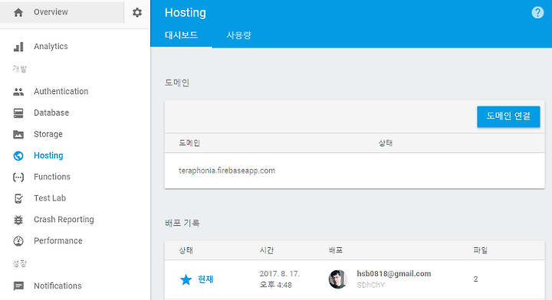Open the Database section
Viewport: 552px width, 300px height.
pyautogui.click(x=51, y=112)
